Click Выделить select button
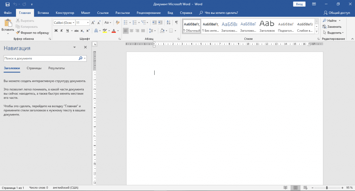Screen dimensions: 355x191 333,33
